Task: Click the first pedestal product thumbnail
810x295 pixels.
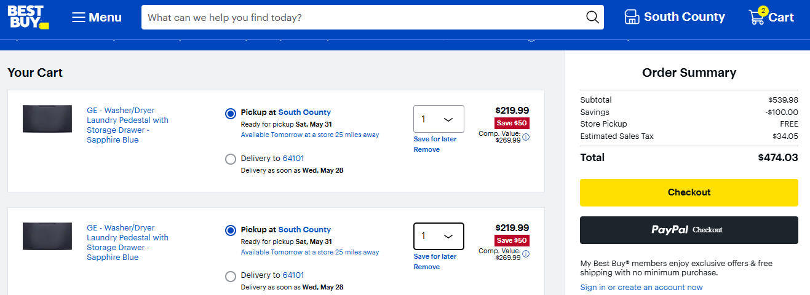Action: tap(47, 119)
